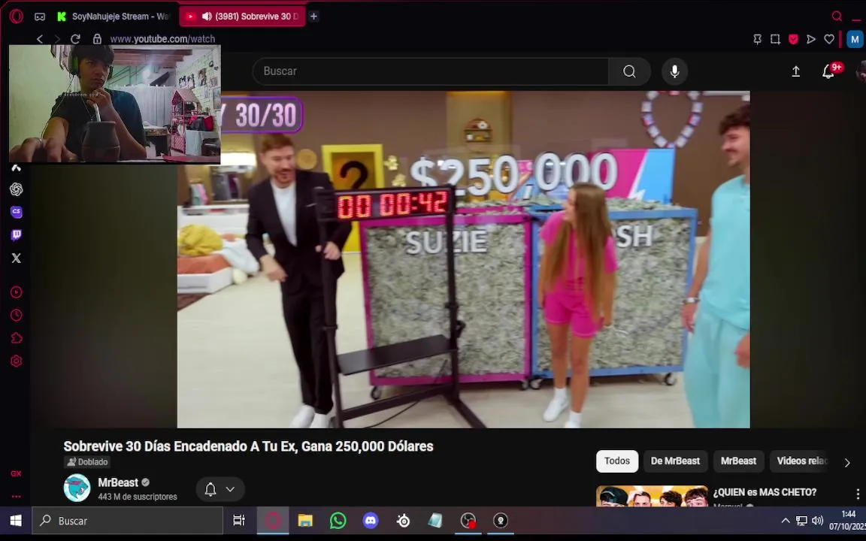This screenshot has width=866, height=541.
Task: Go forward to next page
Action: tap(57, 38)
